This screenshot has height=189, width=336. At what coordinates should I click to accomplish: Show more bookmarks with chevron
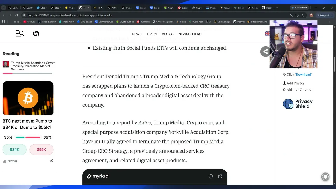[329, 22]
